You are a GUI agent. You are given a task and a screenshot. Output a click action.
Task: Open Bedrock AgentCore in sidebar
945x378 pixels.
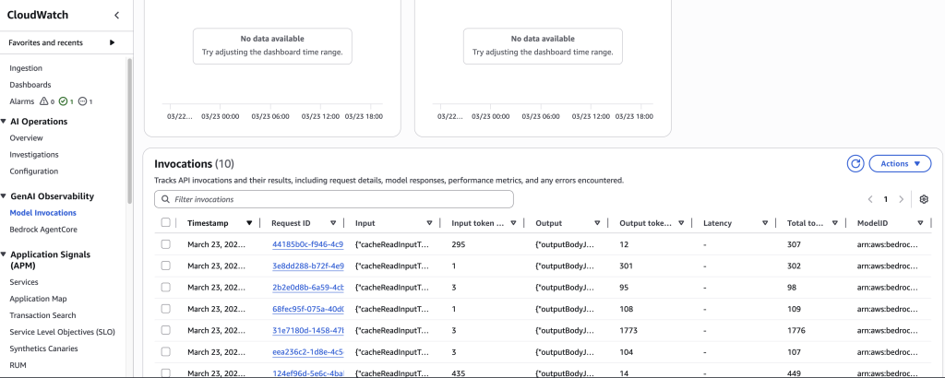tap(42, 230)
